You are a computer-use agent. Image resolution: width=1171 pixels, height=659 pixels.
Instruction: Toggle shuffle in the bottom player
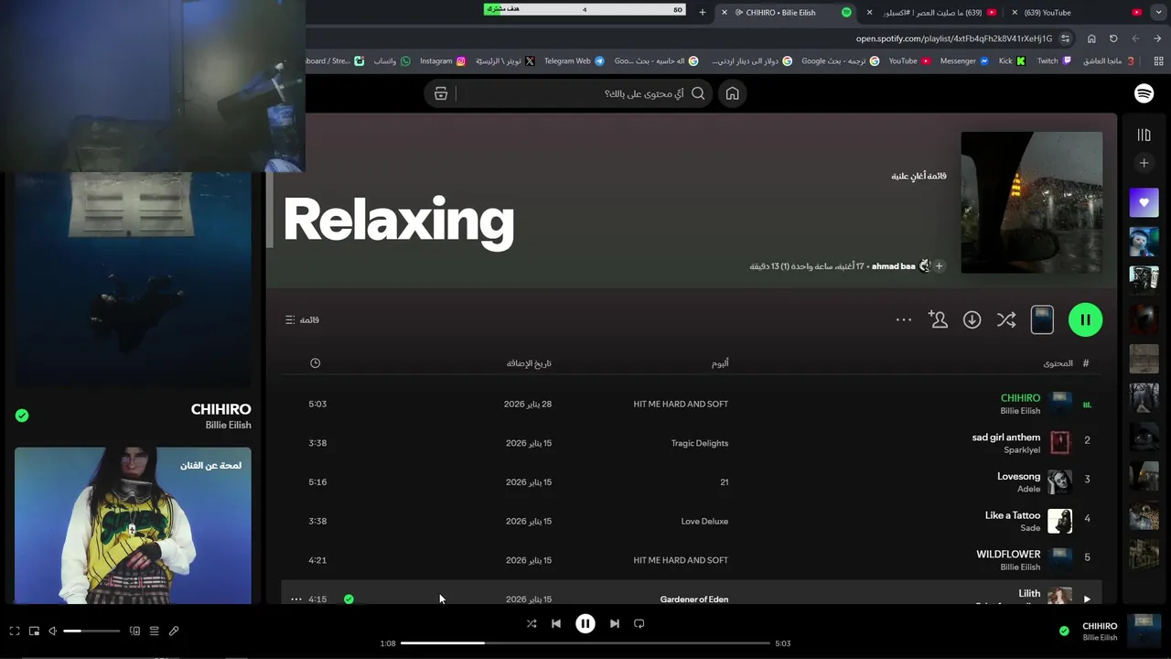click(532, 623)
